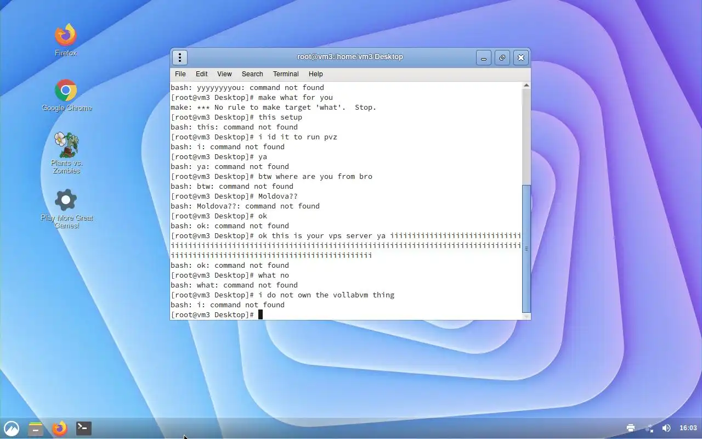Open the 16:03 clock in taskbar
Image resolution: width=702 pixels, height=439 pixels.
[x=688, y=428]
